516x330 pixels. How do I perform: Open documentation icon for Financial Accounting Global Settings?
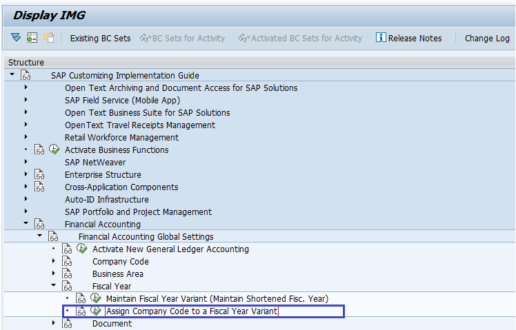pyautogui.click(x=53, y=237)
